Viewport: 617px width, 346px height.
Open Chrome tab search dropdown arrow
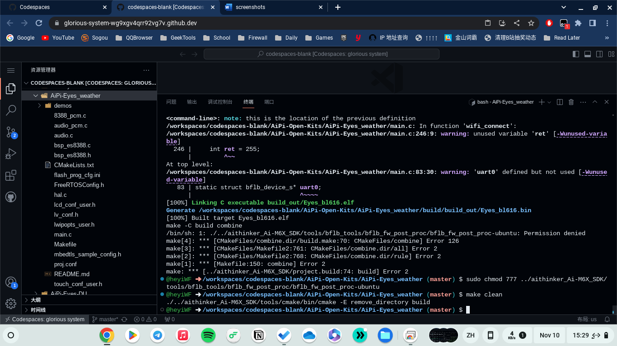pyautogui.click(x=564, y=7)
